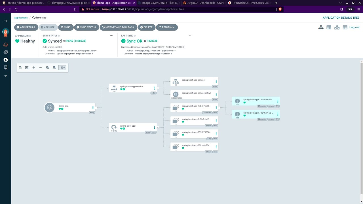Open User Info in sidebar
This screenshot has height=204, width=363.
(x=5, y=60)
